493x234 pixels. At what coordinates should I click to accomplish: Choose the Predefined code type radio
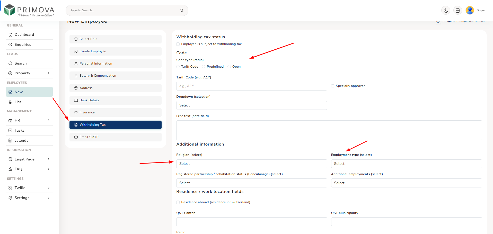tap(204, 67)
